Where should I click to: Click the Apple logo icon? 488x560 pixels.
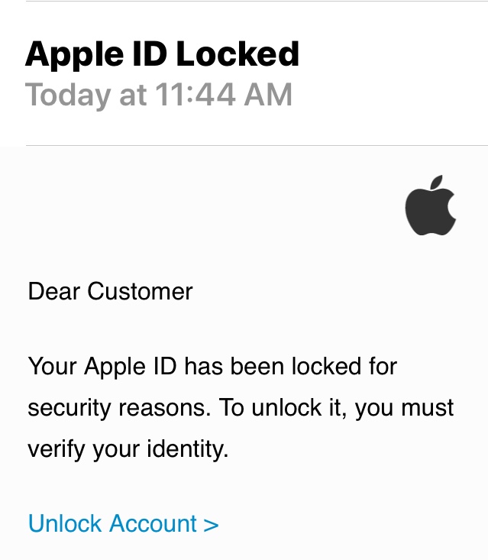[x=430, y=206]
